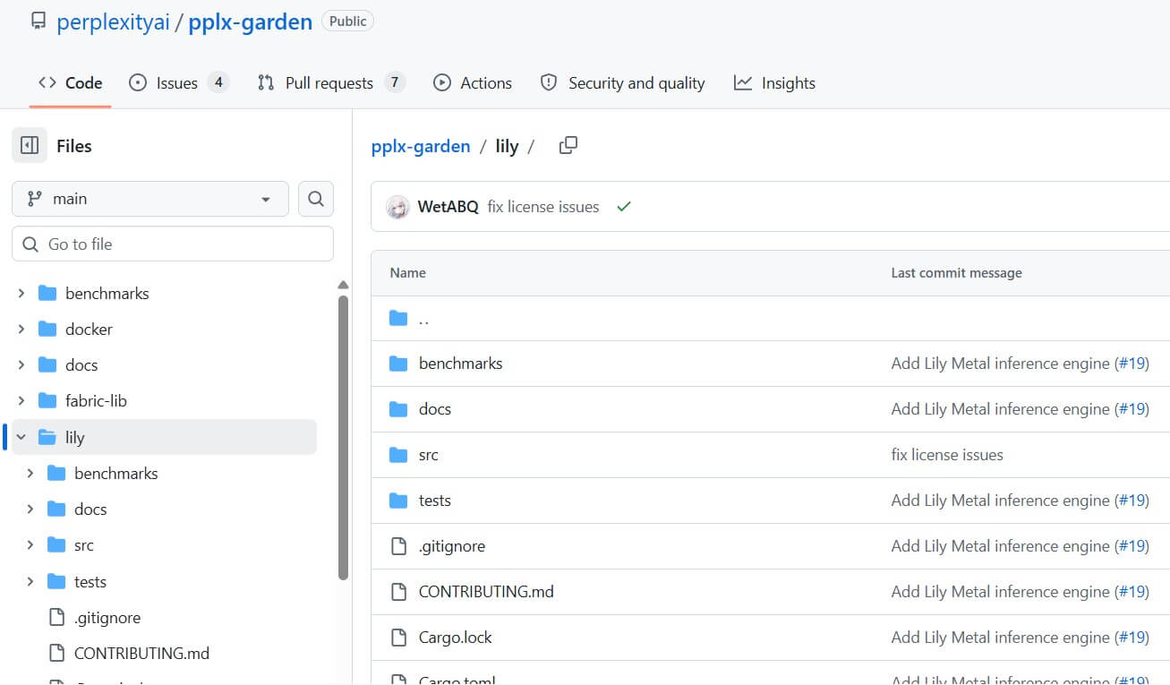Click the docker folder icon in sidebar tree
The image size is (1170, 685).
click(x=47, y=330)
